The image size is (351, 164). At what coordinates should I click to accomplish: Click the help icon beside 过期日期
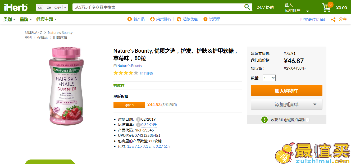pyautogui.click(x=138, y=120)
